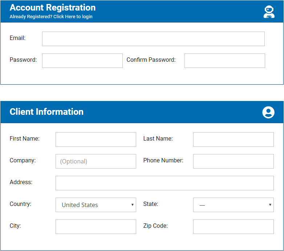Select the Last Name text box

234,139
